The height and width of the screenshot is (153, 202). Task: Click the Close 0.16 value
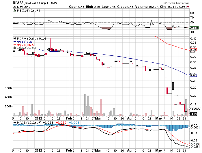pyautogui.click(x=125, y=7)
